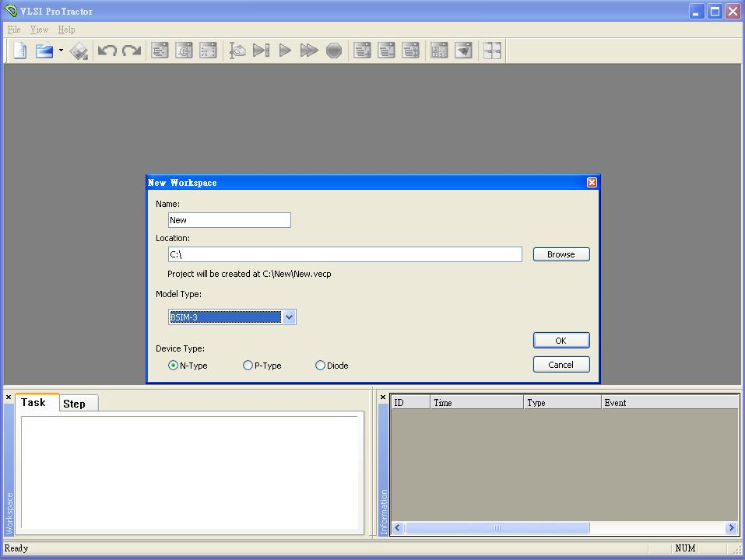Click the New file toolbar icon
The height and width of the screenshot is (560, 745).
[20, 51]
